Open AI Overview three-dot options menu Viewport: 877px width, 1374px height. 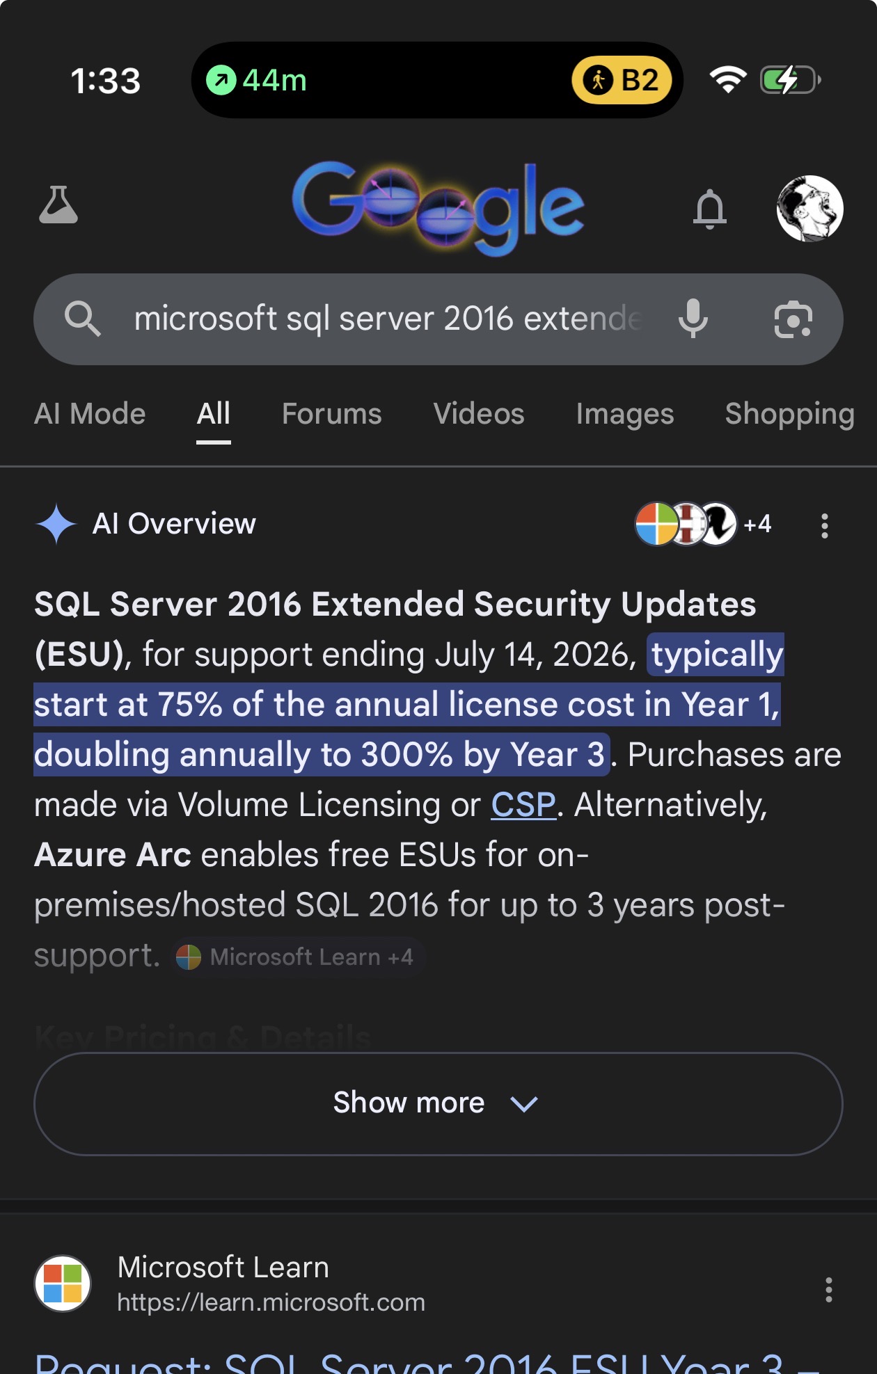pos(825,526)
